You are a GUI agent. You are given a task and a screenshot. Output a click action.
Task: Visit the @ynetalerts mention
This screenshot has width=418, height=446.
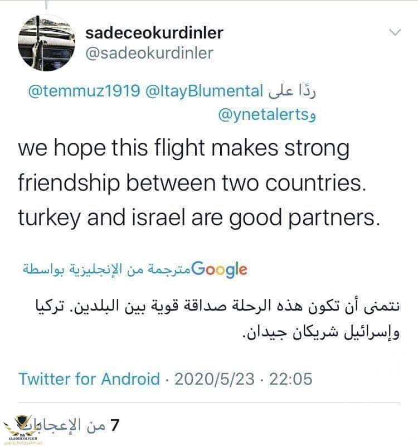[x=263, y=114]
